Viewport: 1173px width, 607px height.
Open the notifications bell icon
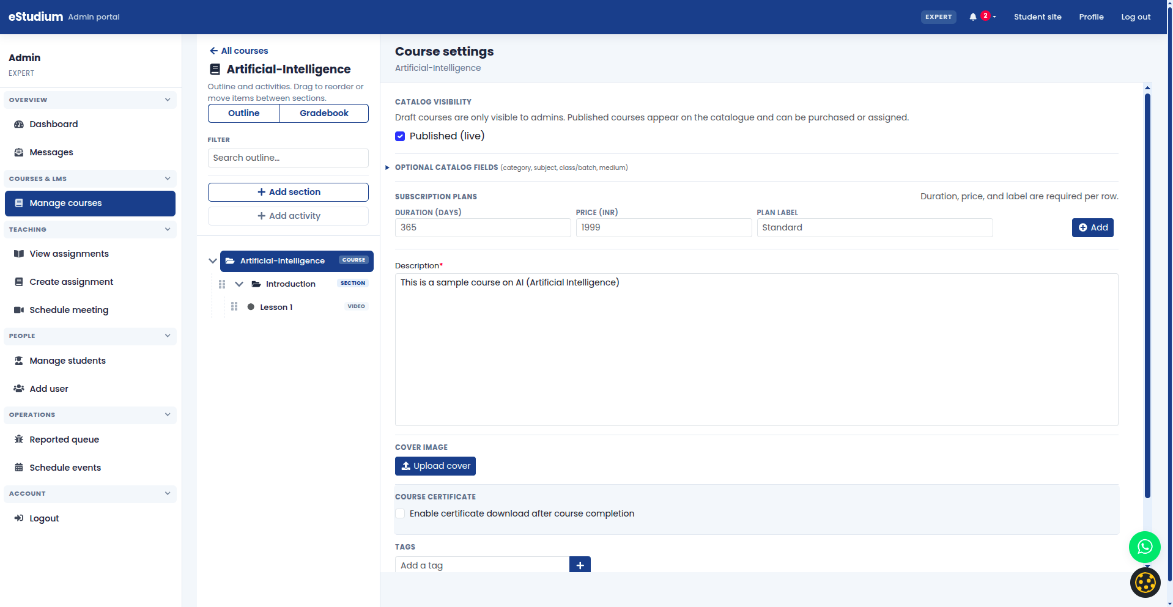(x=972, y=17)
